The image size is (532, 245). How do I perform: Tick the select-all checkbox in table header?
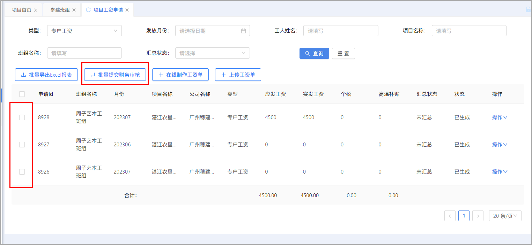22,94
